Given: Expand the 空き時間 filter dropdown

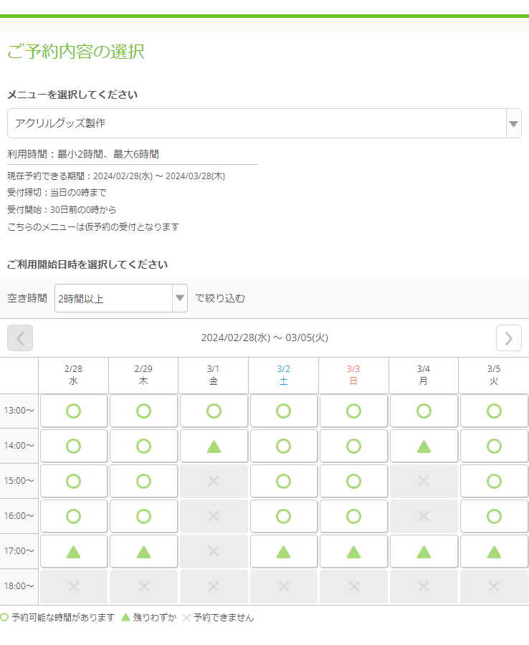Looking at the screenshot, I should coord(120,298).
